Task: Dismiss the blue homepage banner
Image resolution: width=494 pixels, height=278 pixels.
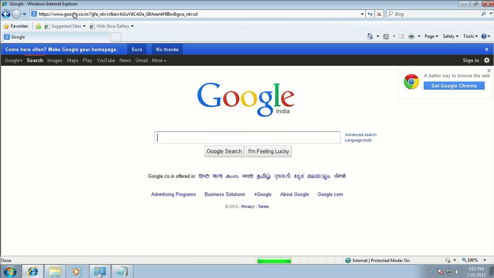Action: (x=487, y=49)
